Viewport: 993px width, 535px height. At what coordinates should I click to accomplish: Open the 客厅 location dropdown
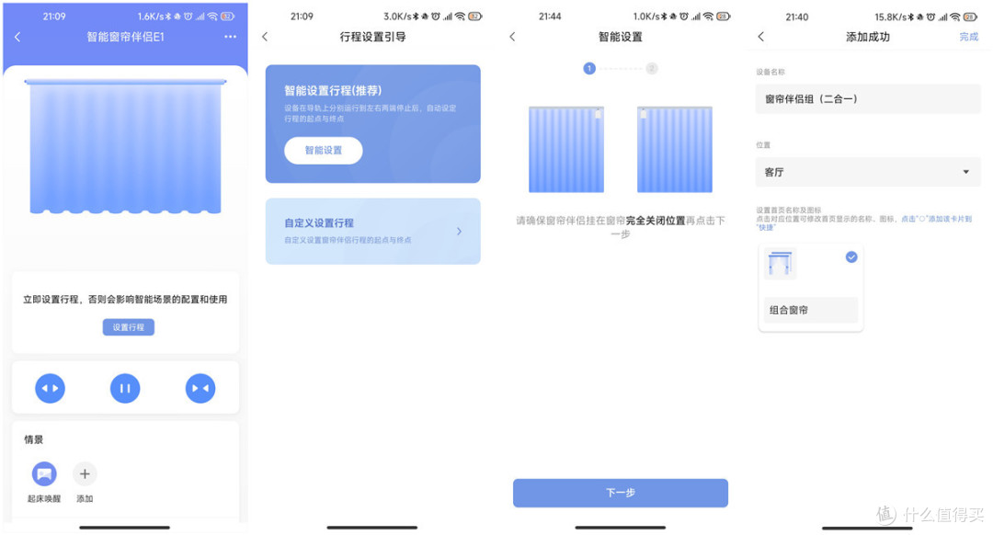[868, 172]
